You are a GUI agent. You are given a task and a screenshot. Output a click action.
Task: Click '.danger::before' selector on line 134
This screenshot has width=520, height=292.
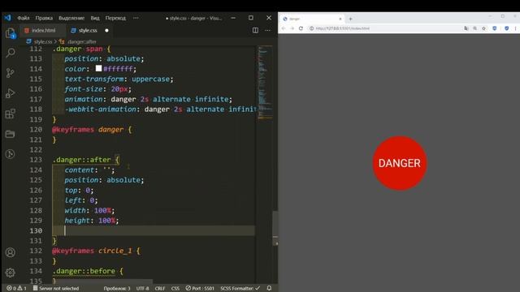(84, 271)
